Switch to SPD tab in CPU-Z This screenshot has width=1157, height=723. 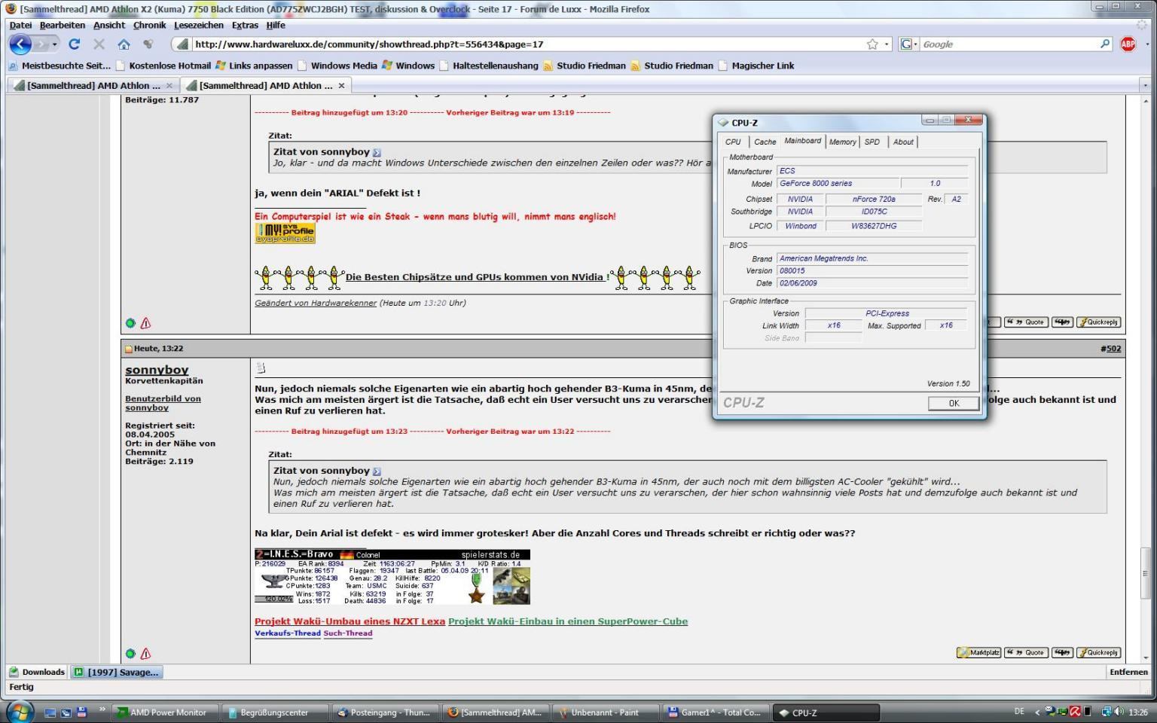(872, 142)
